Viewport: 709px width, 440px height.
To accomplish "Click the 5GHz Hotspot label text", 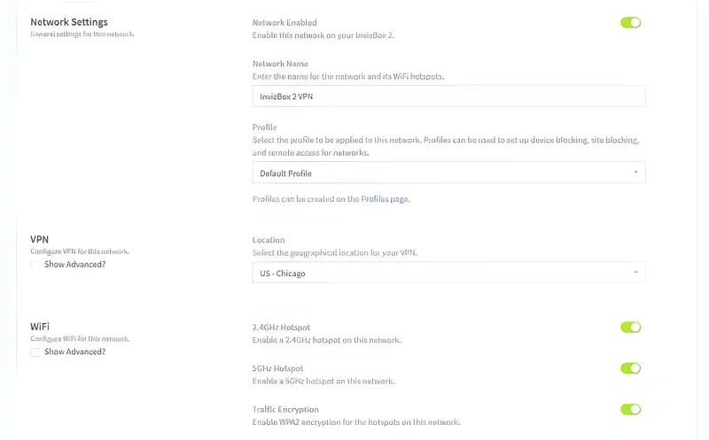I will 277,368.
